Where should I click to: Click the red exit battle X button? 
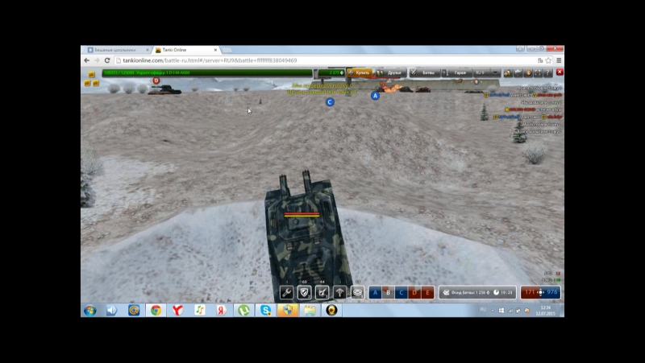tap(560, 72)
